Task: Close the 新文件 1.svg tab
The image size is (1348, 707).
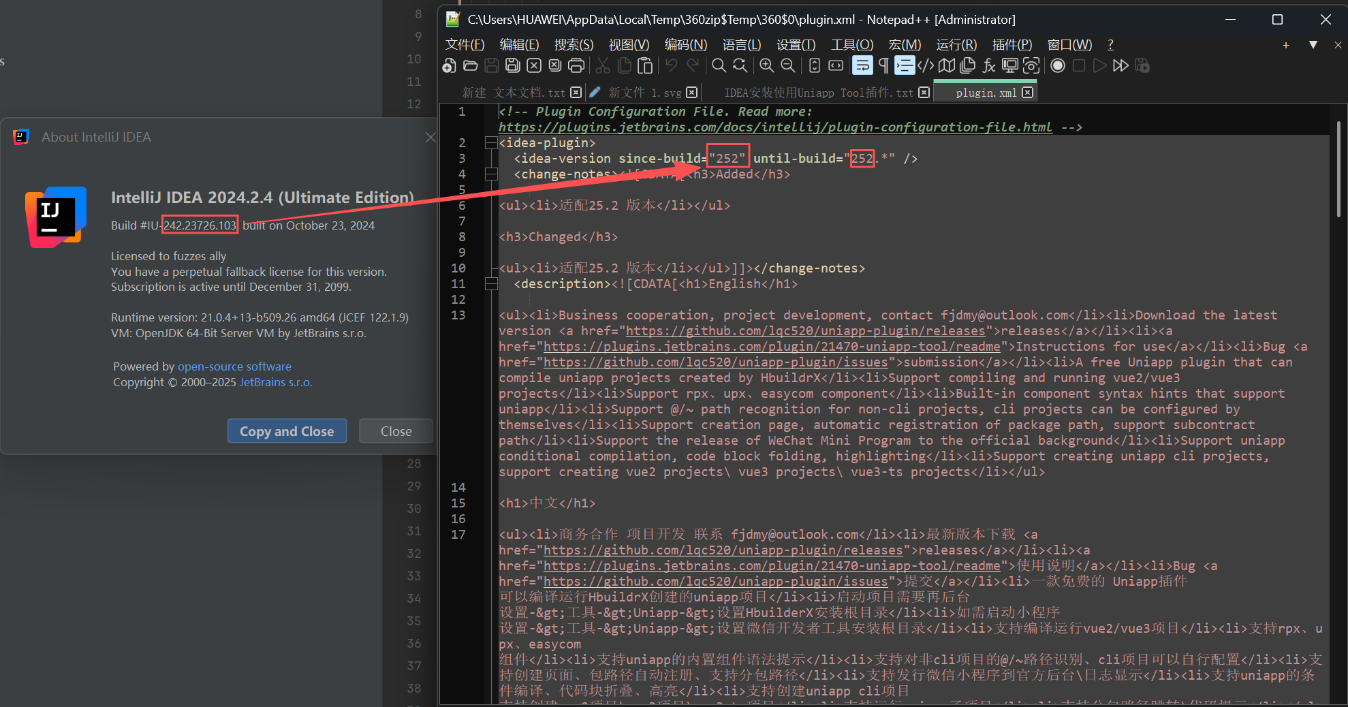Action: point(692,93)
